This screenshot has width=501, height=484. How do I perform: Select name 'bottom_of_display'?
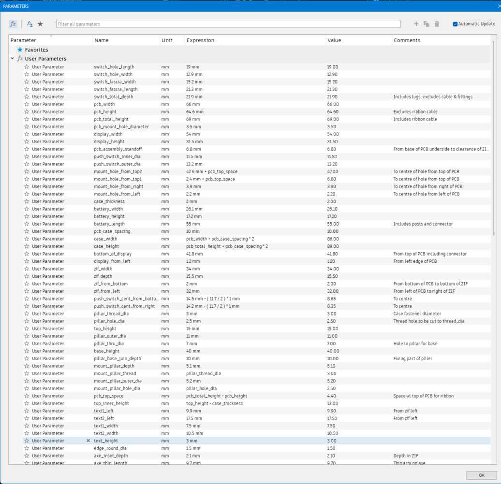[x=113, y=254]
